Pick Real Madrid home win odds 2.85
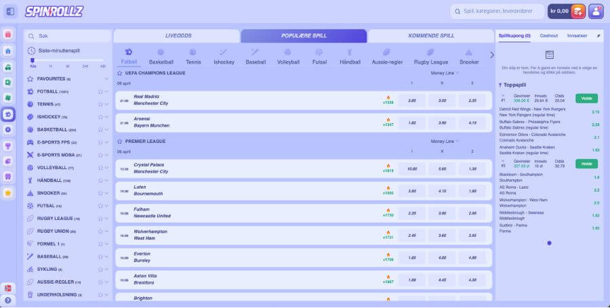This screenshot has width=610, height=308. click(411, 101)
